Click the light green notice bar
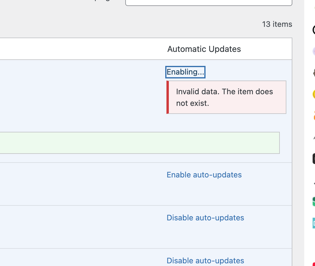Viewport: 315px width, 266px height. 140,143
